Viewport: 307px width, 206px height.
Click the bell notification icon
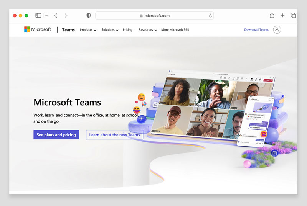(x=156, y=105)
